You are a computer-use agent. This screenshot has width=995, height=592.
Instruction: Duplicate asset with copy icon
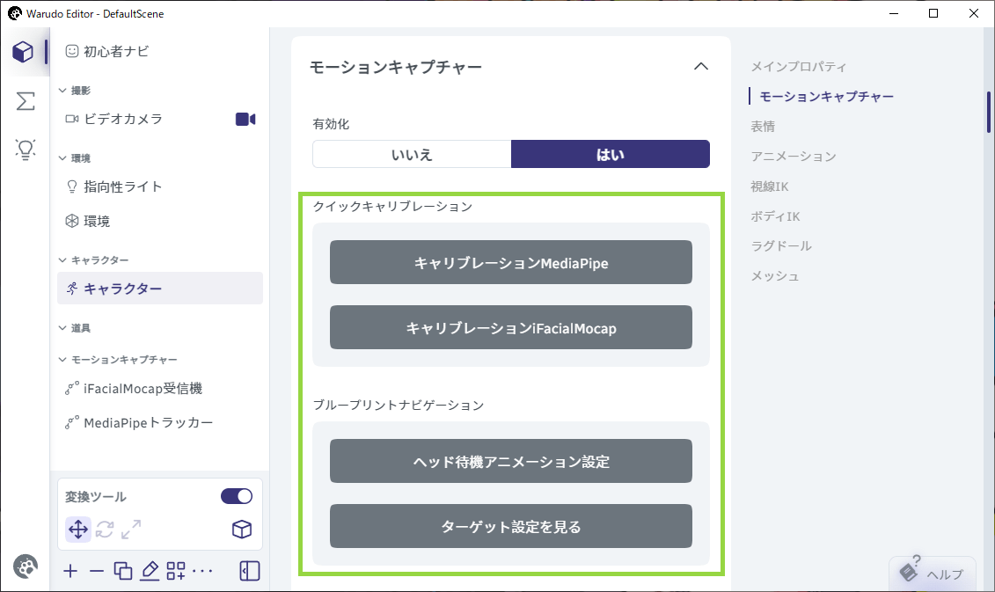pos(123,571)
